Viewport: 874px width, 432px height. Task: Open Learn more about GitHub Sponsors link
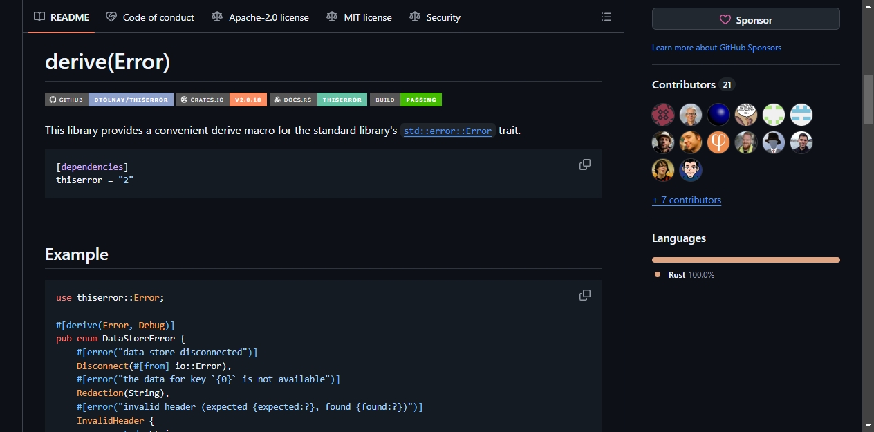(716, 48)
